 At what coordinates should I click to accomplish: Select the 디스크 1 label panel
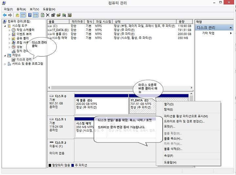pyautogui.click(x=61, y=127)
